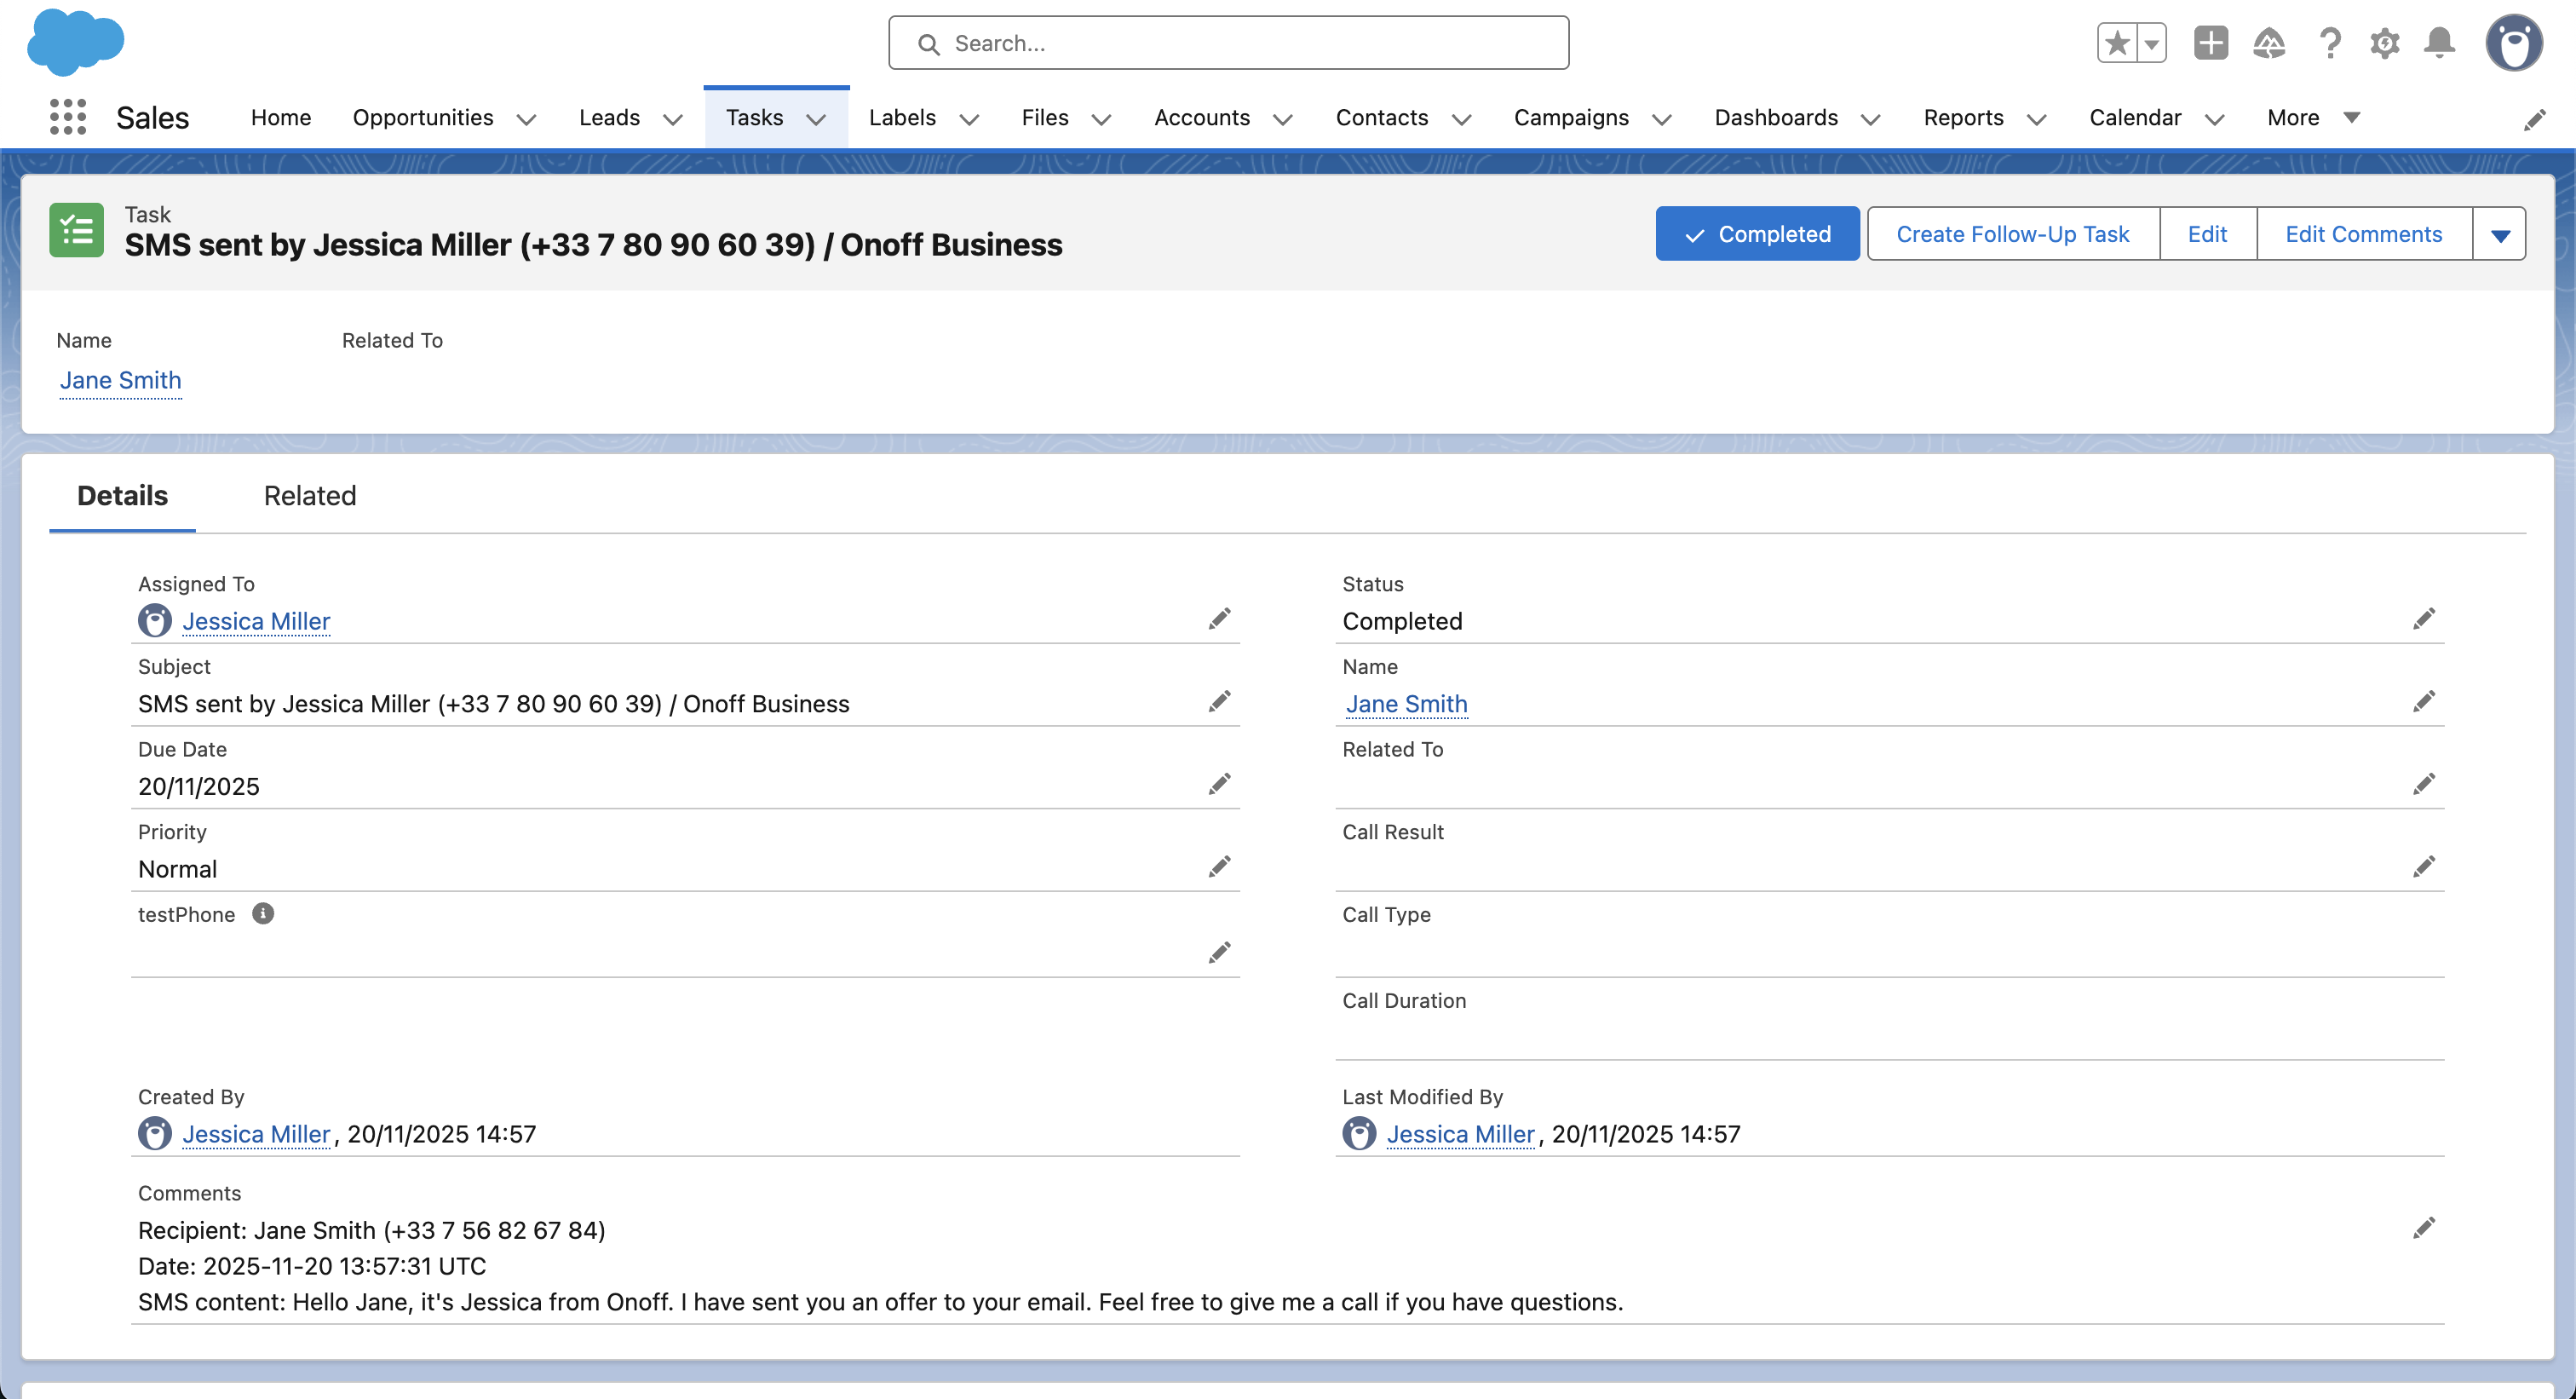Viewport: 2576px width, 1399px height.
Task: Click the Completed status button
Action: 1757,234
